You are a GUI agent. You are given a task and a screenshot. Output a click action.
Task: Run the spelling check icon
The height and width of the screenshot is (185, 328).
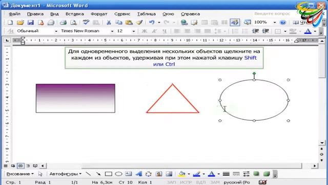tap(86, 22)
